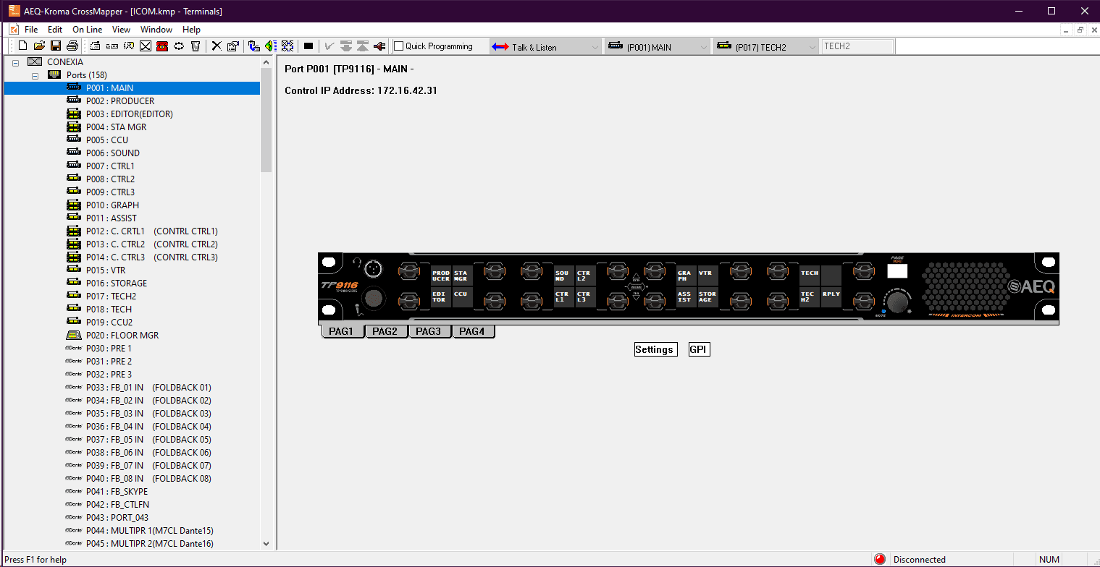The image size is (1100, 567).
Task: Click the VTR key on the panel
Action: click(x=708, y=276)
